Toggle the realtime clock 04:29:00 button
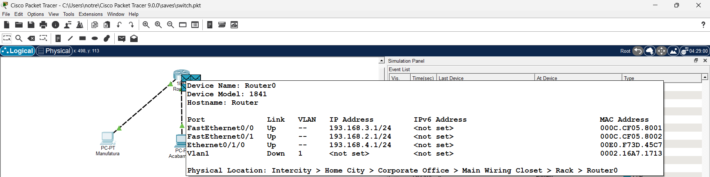This screenshot has width=710, height=177. pos(694,51)
